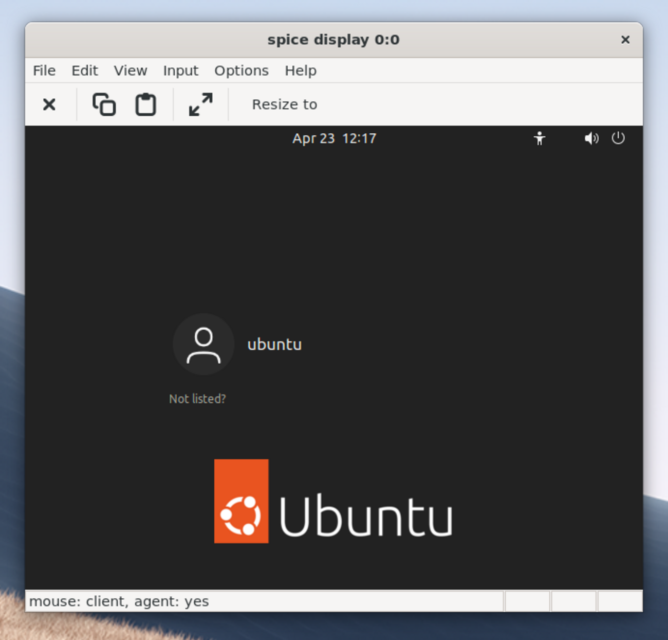668x640 pixels.
Task: Open the File menu
Action: pos(44,70)
